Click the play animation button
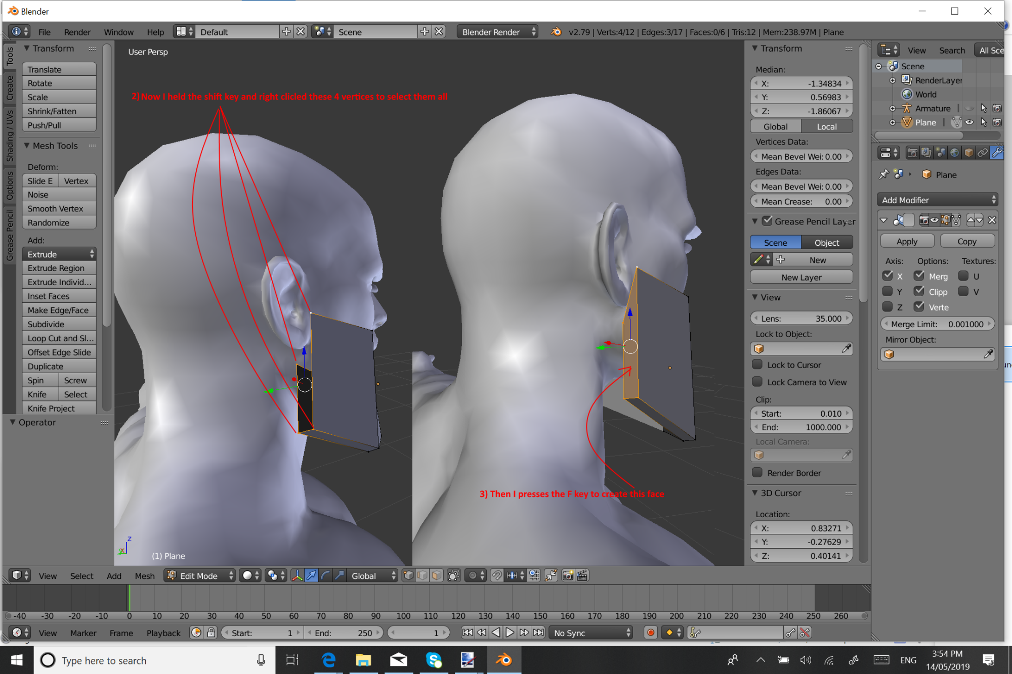Image resolution: width=1012 pixels, height=674 pixels. (x=510, y=633)
